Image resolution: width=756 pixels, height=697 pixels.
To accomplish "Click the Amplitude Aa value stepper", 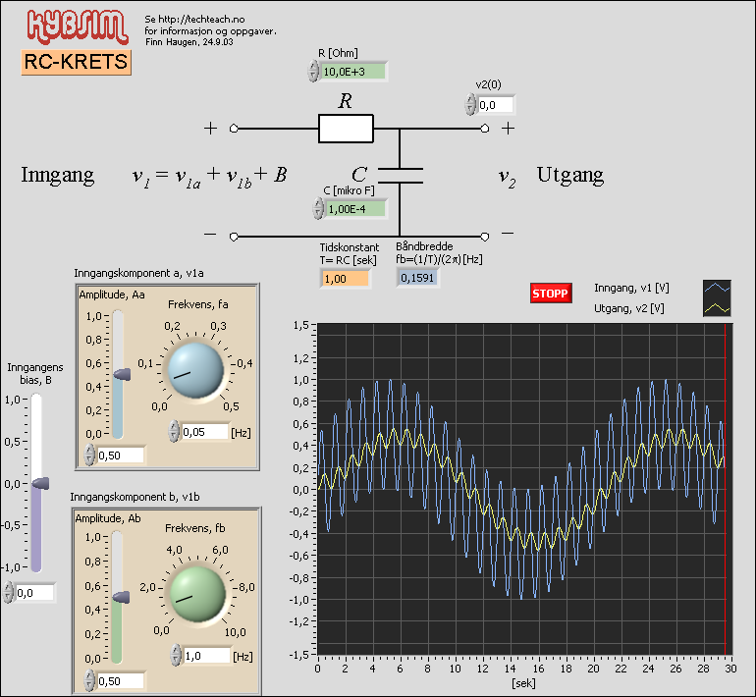I will pyautogui.click(x=90, y=455).
